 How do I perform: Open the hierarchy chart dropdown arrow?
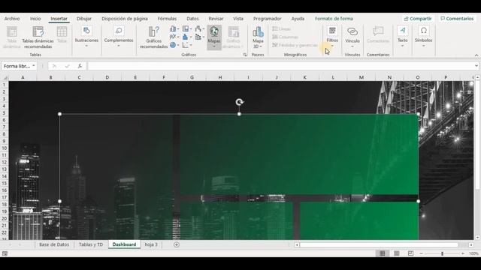tap(190, 29)
